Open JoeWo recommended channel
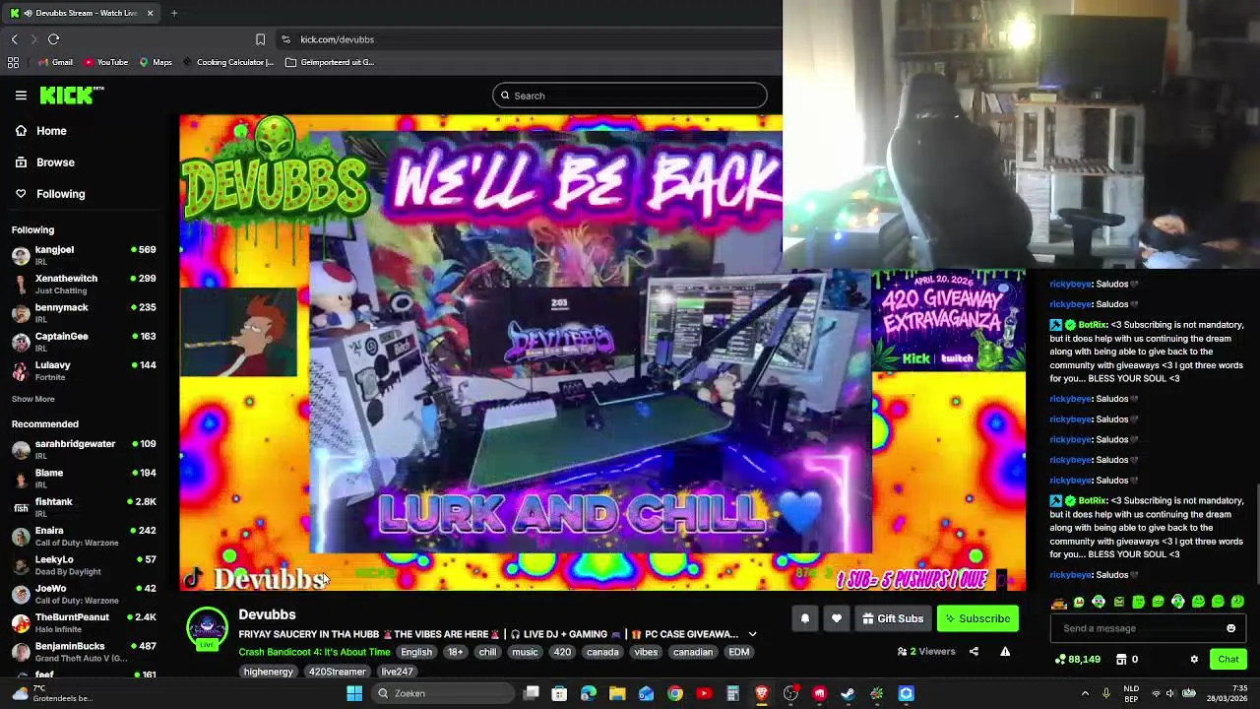This screenshot has height=709, width=1260. (84, 594)
